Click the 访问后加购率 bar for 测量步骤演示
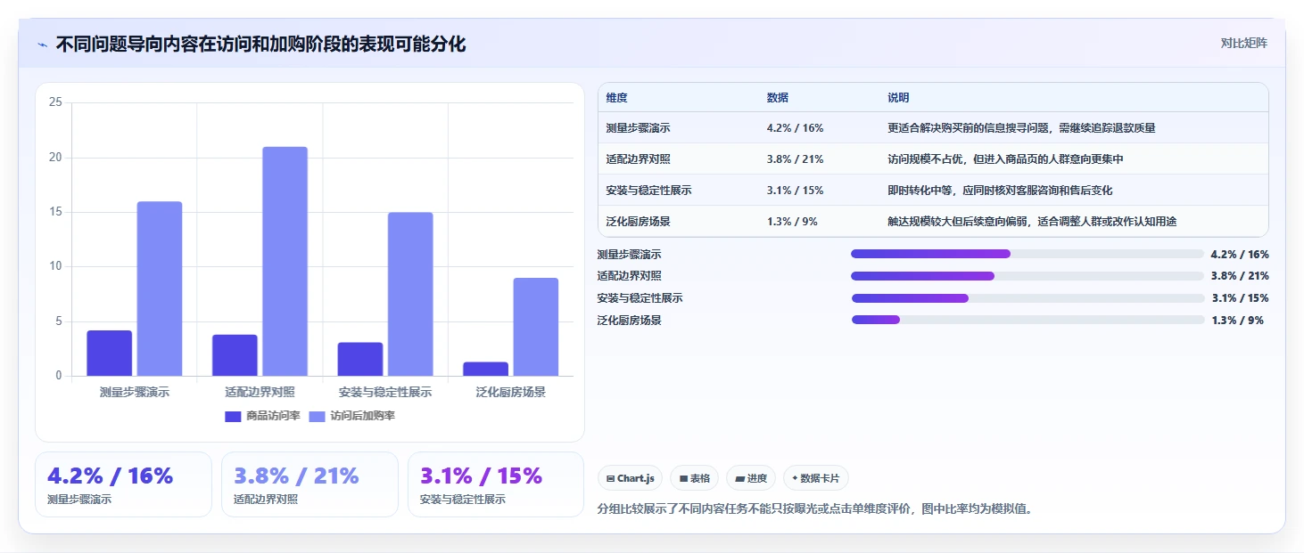 [x=160, y=289]
